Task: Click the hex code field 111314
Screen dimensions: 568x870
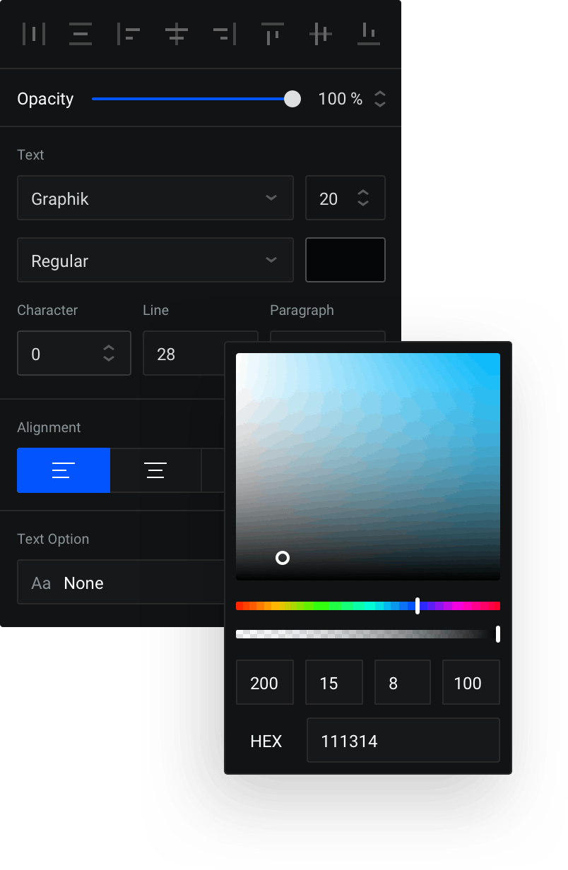Action: pyautogui.click(x=403, y=740)
